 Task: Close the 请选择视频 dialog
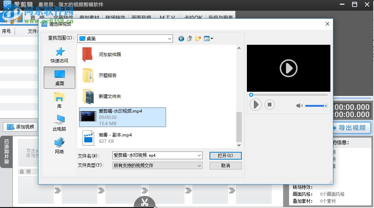coord(327,24)
